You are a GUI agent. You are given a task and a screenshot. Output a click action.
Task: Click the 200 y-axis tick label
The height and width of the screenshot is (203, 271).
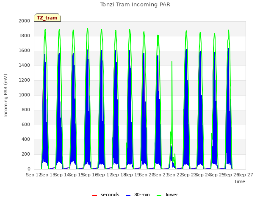coord(26,154)
